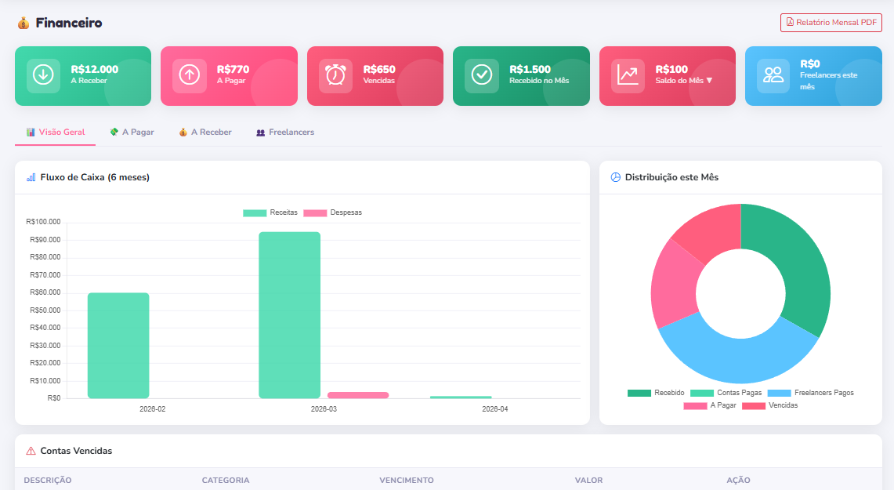Click the line chart icon on Saldo card

[628, 75]
